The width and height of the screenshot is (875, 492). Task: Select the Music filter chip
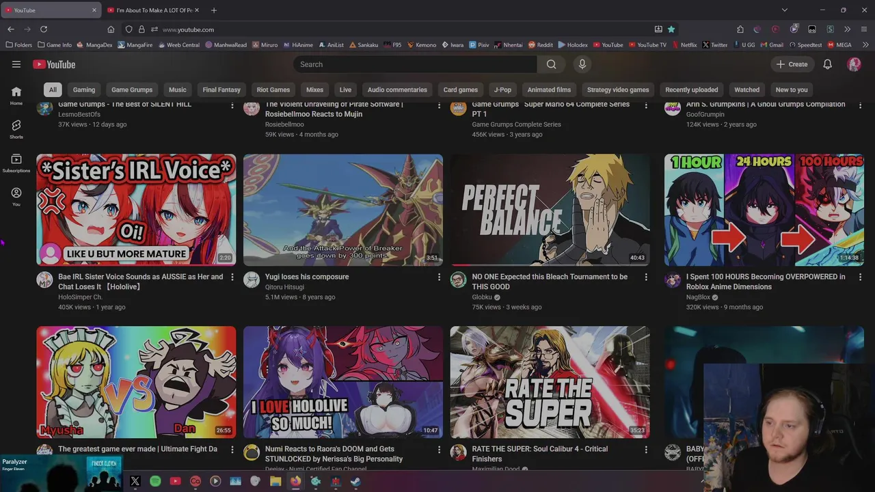coord(178,90)
